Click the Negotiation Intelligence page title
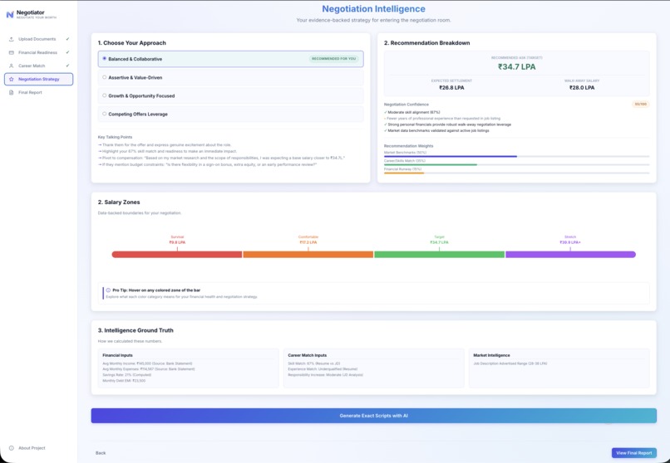This screenshot has width=670, height=463. click(x=373, y=9)
